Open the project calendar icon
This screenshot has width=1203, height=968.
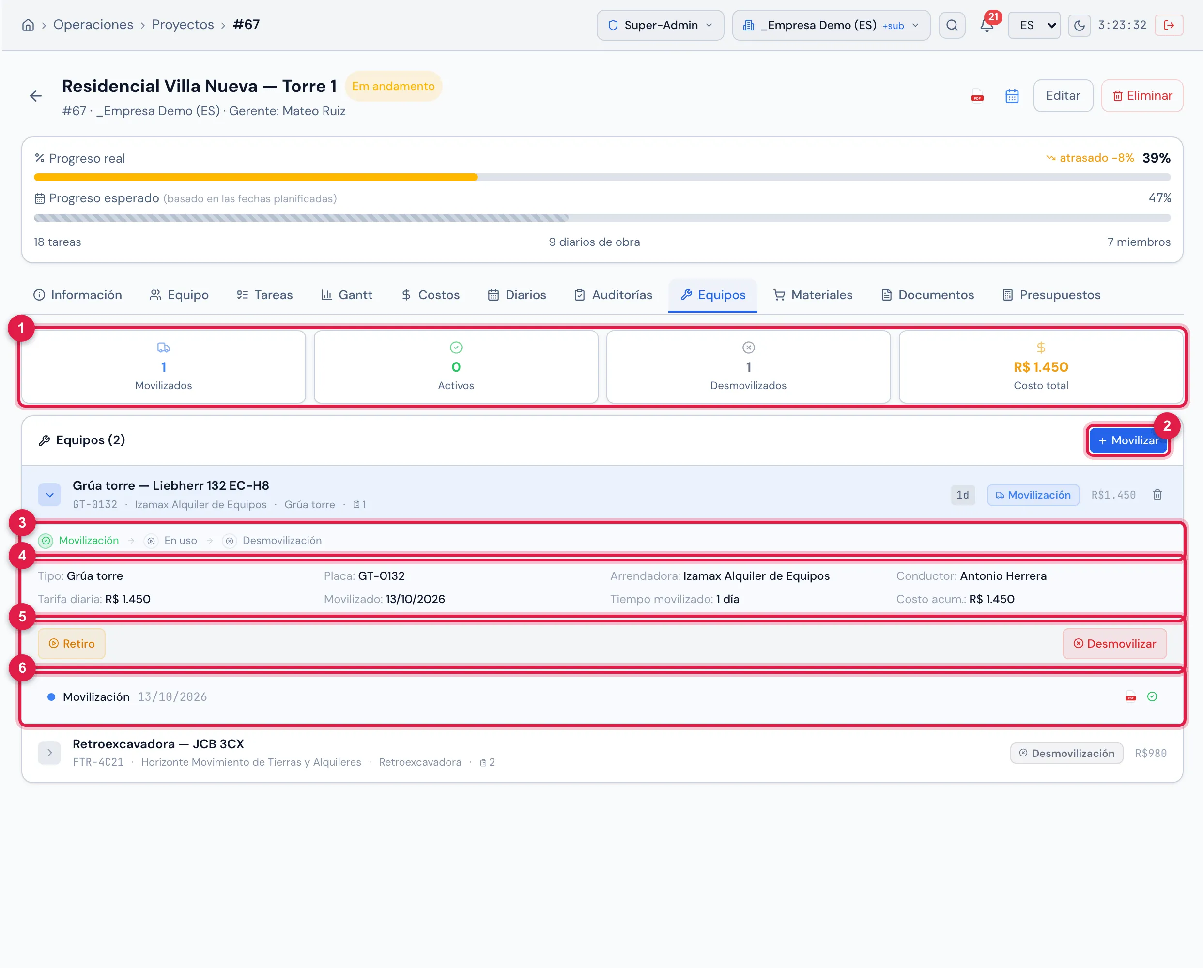(1012, 96)
